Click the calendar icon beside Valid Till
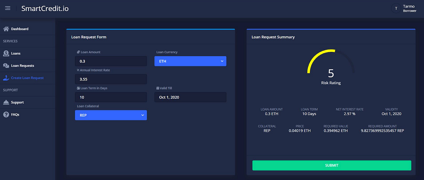The width and height of the screenshot is (424, 180). tap(158, 88)
